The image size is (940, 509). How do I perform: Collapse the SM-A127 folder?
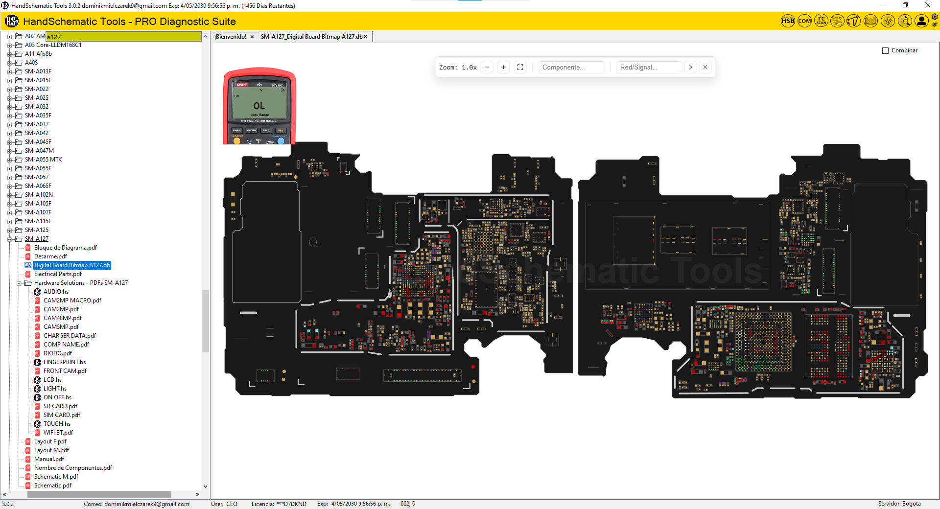pos(9,239)
